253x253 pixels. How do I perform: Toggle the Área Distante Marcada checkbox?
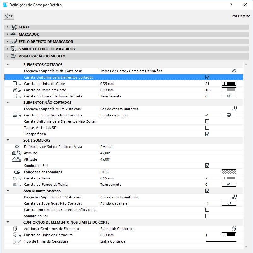[x=207, y=191]
